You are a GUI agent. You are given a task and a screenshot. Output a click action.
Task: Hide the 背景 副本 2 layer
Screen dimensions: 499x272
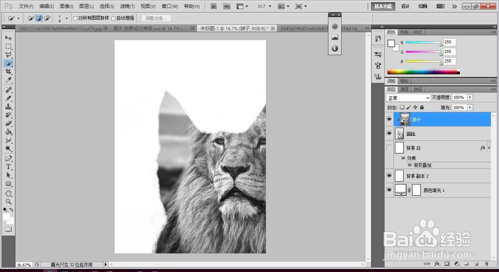[x=389, y=176]
